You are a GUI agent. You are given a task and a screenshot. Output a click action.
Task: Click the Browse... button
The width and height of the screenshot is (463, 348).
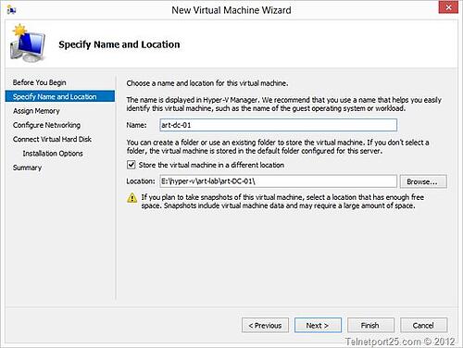click(423, 181)
